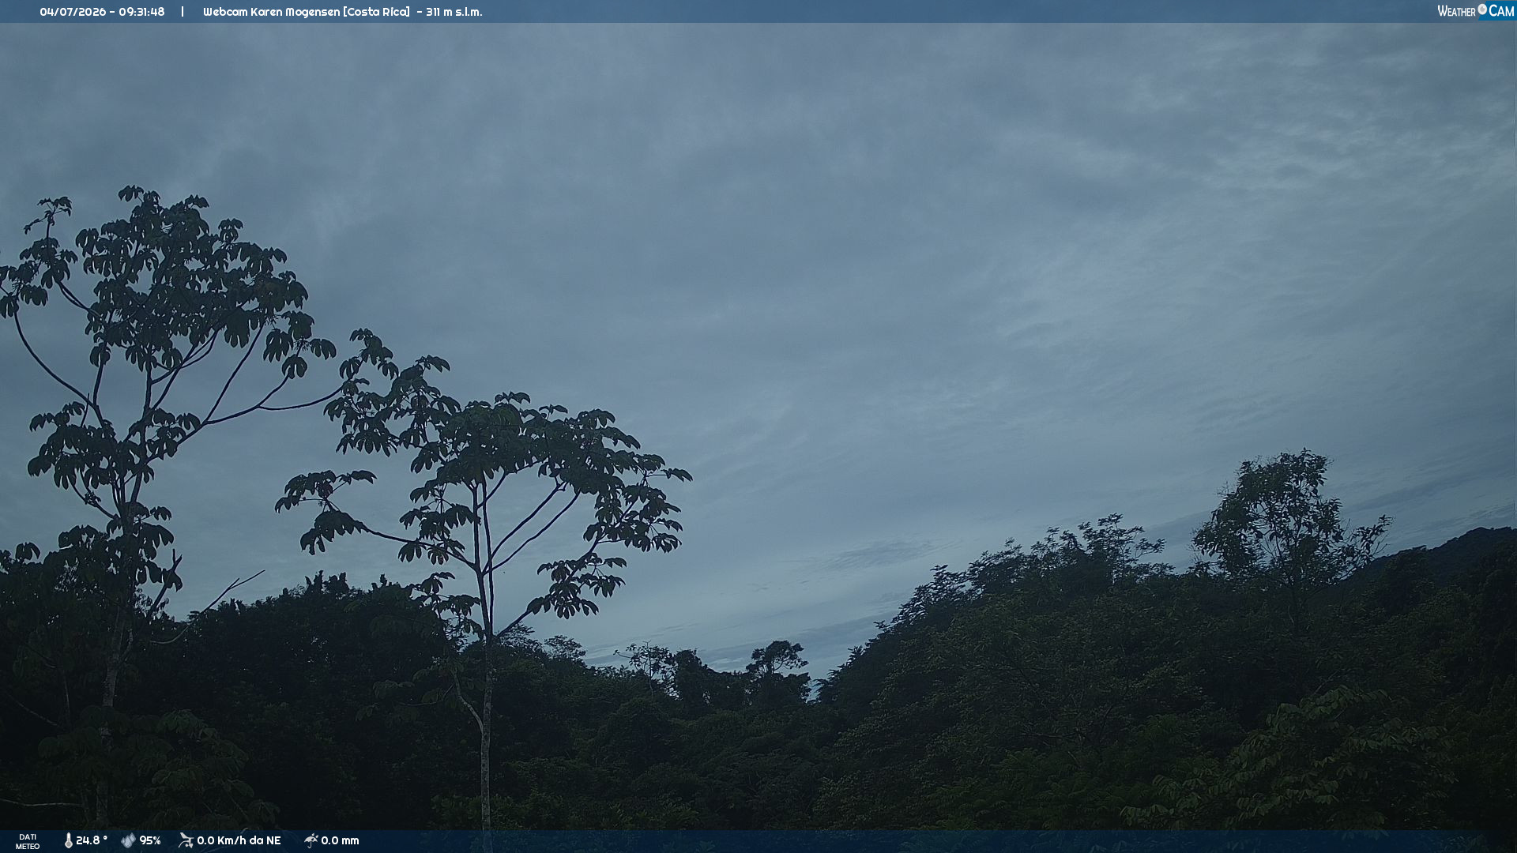1517x853 pixels.
Task: Click the humidity droplet icon
Action: 128,841
